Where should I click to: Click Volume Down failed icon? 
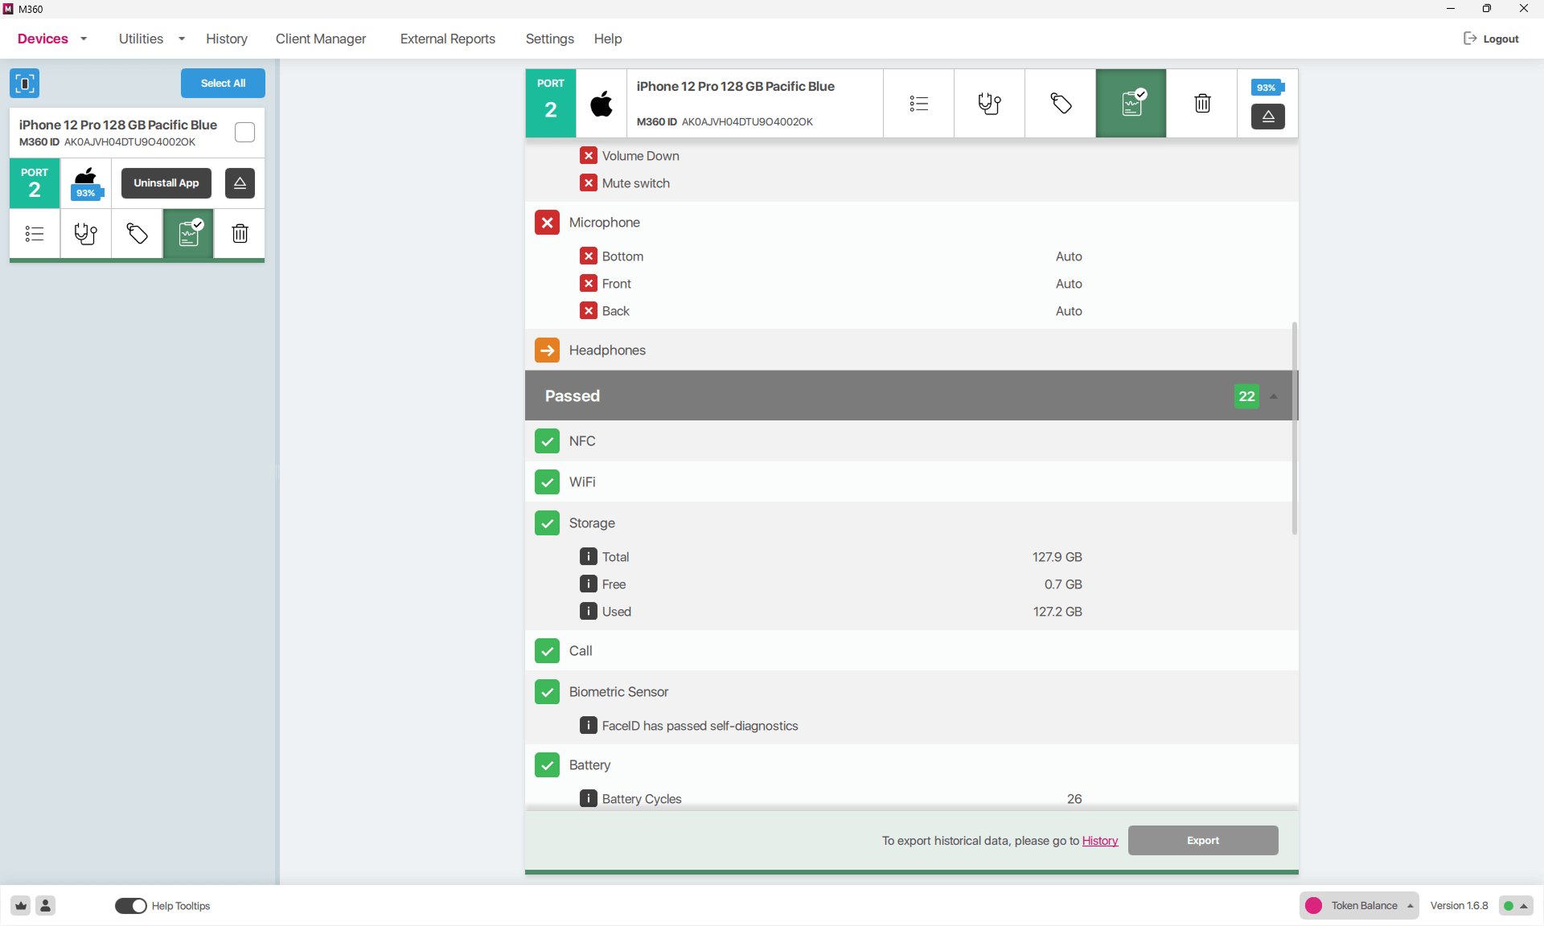(x=589, y=156)
